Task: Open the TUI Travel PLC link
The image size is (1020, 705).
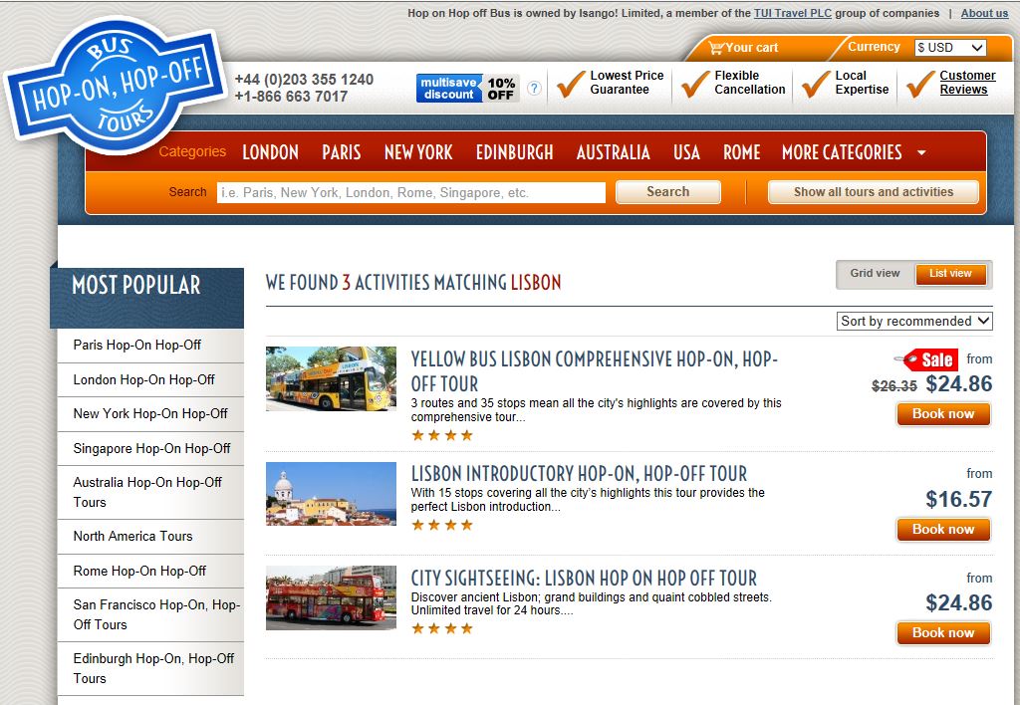Action: [792, 13]
